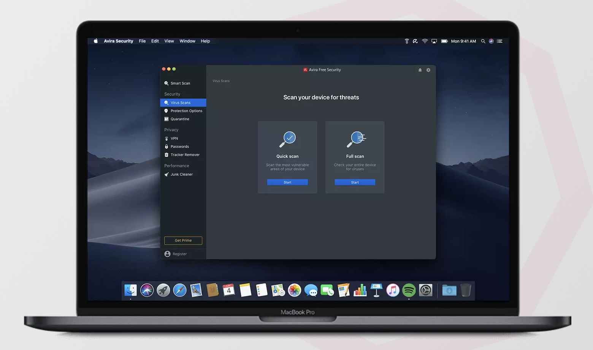Click the "Full scan" card title

pyautogui.click(x=355, y=156)
